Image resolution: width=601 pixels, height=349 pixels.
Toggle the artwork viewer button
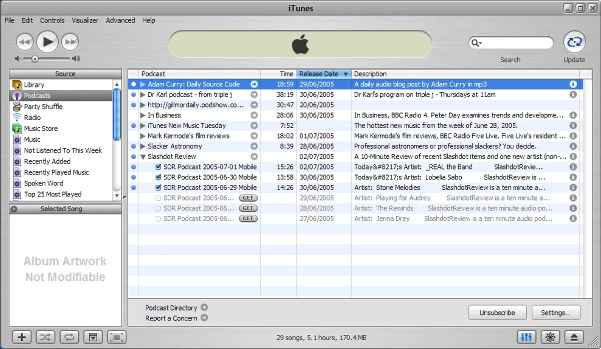93,337
